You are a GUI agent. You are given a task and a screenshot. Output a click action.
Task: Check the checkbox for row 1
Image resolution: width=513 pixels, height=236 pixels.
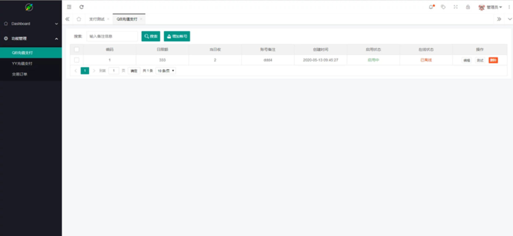77,60
